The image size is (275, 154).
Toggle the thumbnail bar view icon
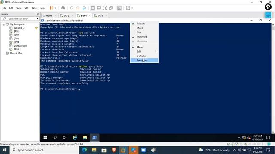tap(98, 8)
